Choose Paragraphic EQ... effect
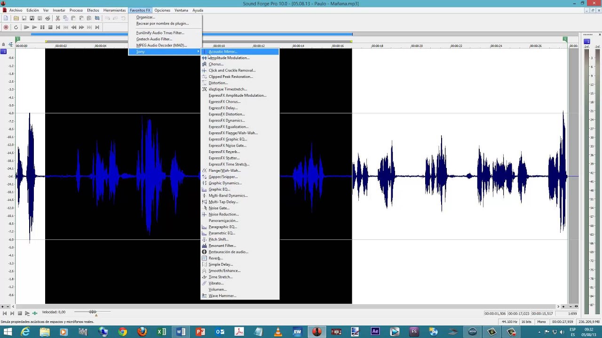The width and height of the screenshot is (602, 338). click(x=240, y=227)
